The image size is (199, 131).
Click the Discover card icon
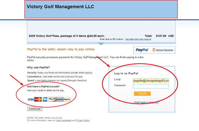[52, 99]
